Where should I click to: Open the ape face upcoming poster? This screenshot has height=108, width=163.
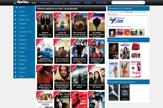tap(125, 93)
